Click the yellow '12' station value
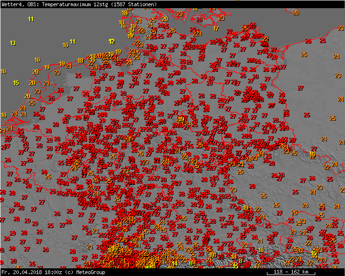Viewport: 345px width, 276px height. pos(112,41)
